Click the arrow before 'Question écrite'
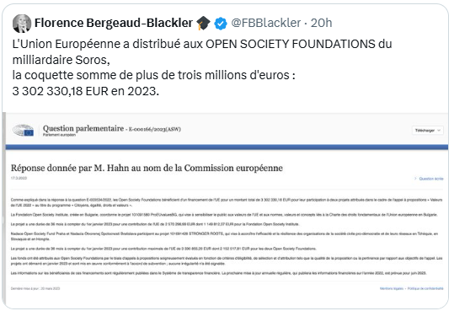Screen dimensions: 454x311 click(415, 179)
